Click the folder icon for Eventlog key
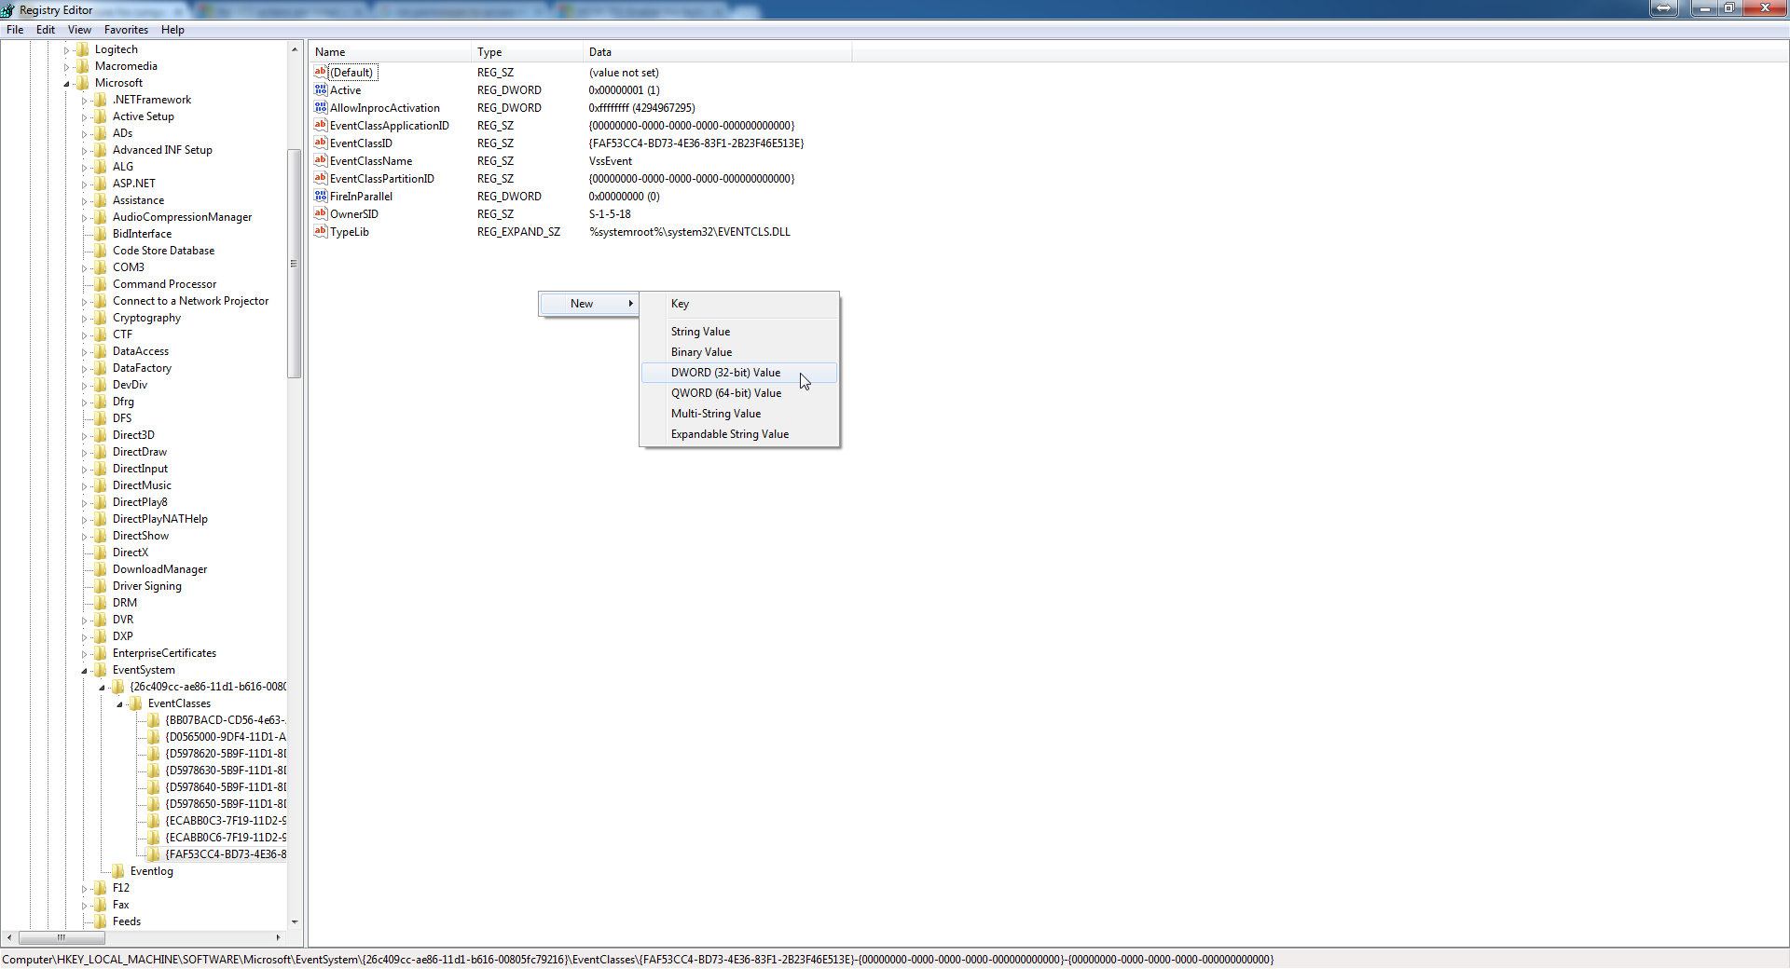This screenshot has width=1790, height=969. click(118, 871)
